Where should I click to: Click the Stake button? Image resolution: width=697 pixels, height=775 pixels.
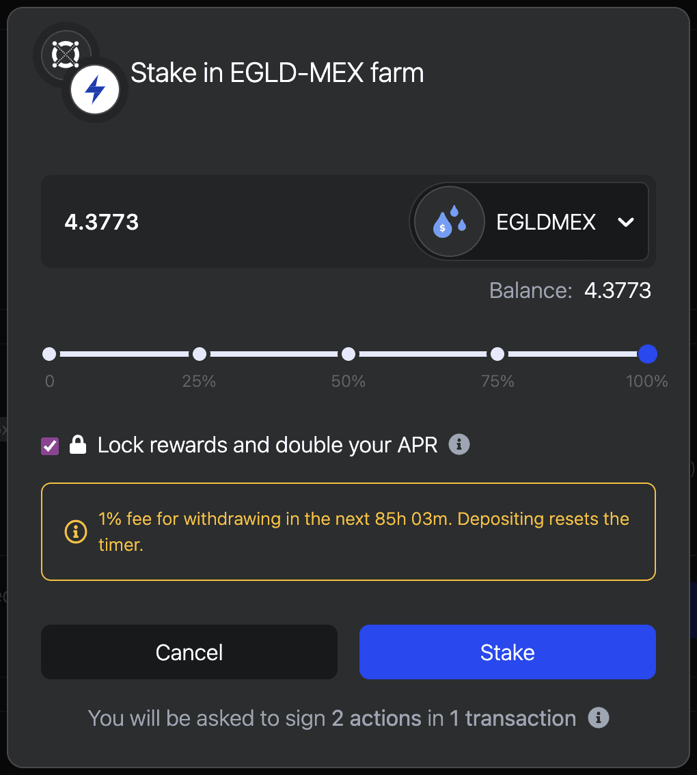[x=507, y=652]
